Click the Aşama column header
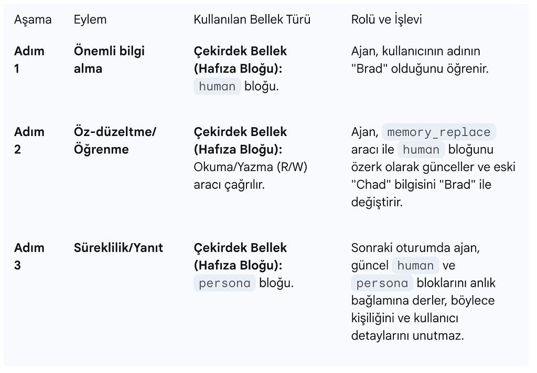Screen dimensions: 537x373 coord(33,19)
